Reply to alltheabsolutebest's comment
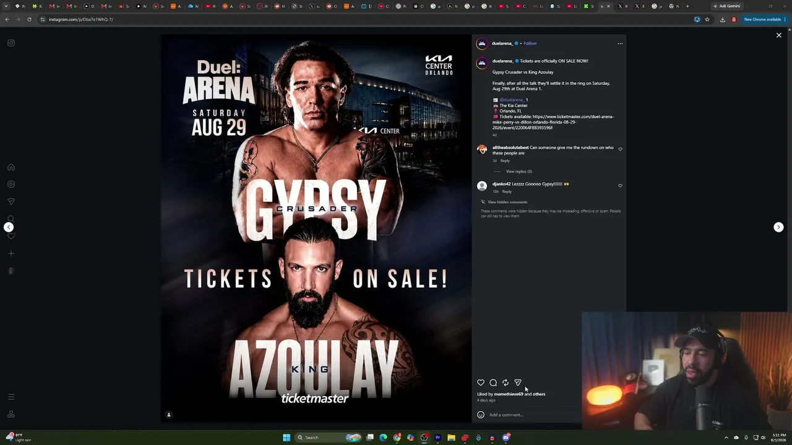The height and width of the screenshot is (445, 792). (x=505, y=161)
